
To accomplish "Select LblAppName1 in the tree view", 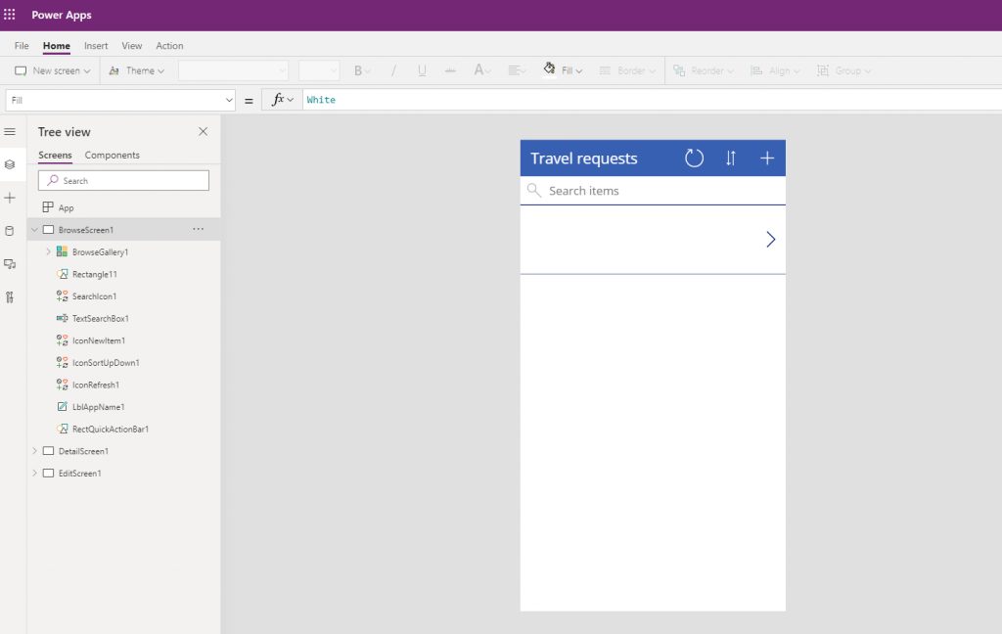I will click(98, 407).
